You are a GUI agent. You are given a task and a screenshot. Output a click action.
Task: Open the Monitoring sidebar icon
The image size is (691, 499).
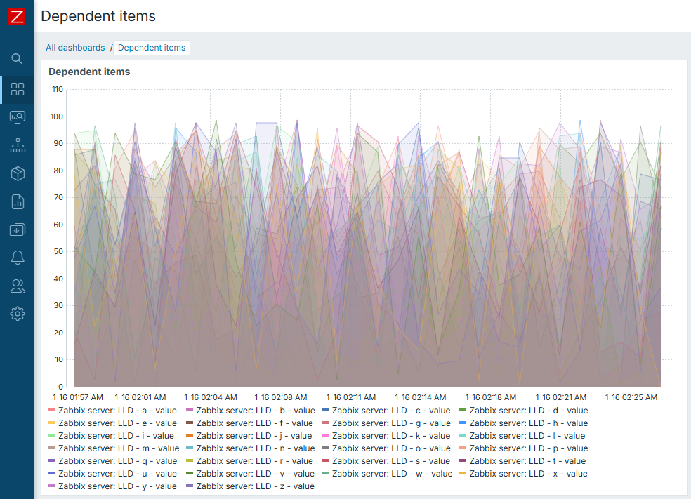18,117
